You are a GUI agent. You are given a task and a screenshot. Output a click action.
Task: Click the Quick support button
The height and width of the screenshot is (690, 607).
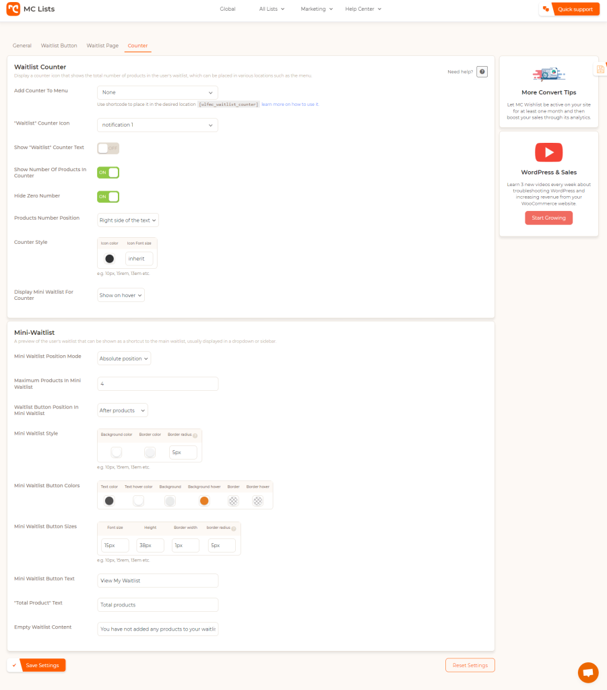(x=575, y=9)
